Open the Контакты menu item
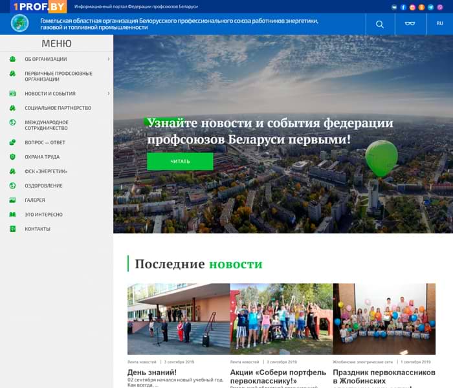Image resolution: width=453 pixels, height=388 pixels. [x=38, y=229]
